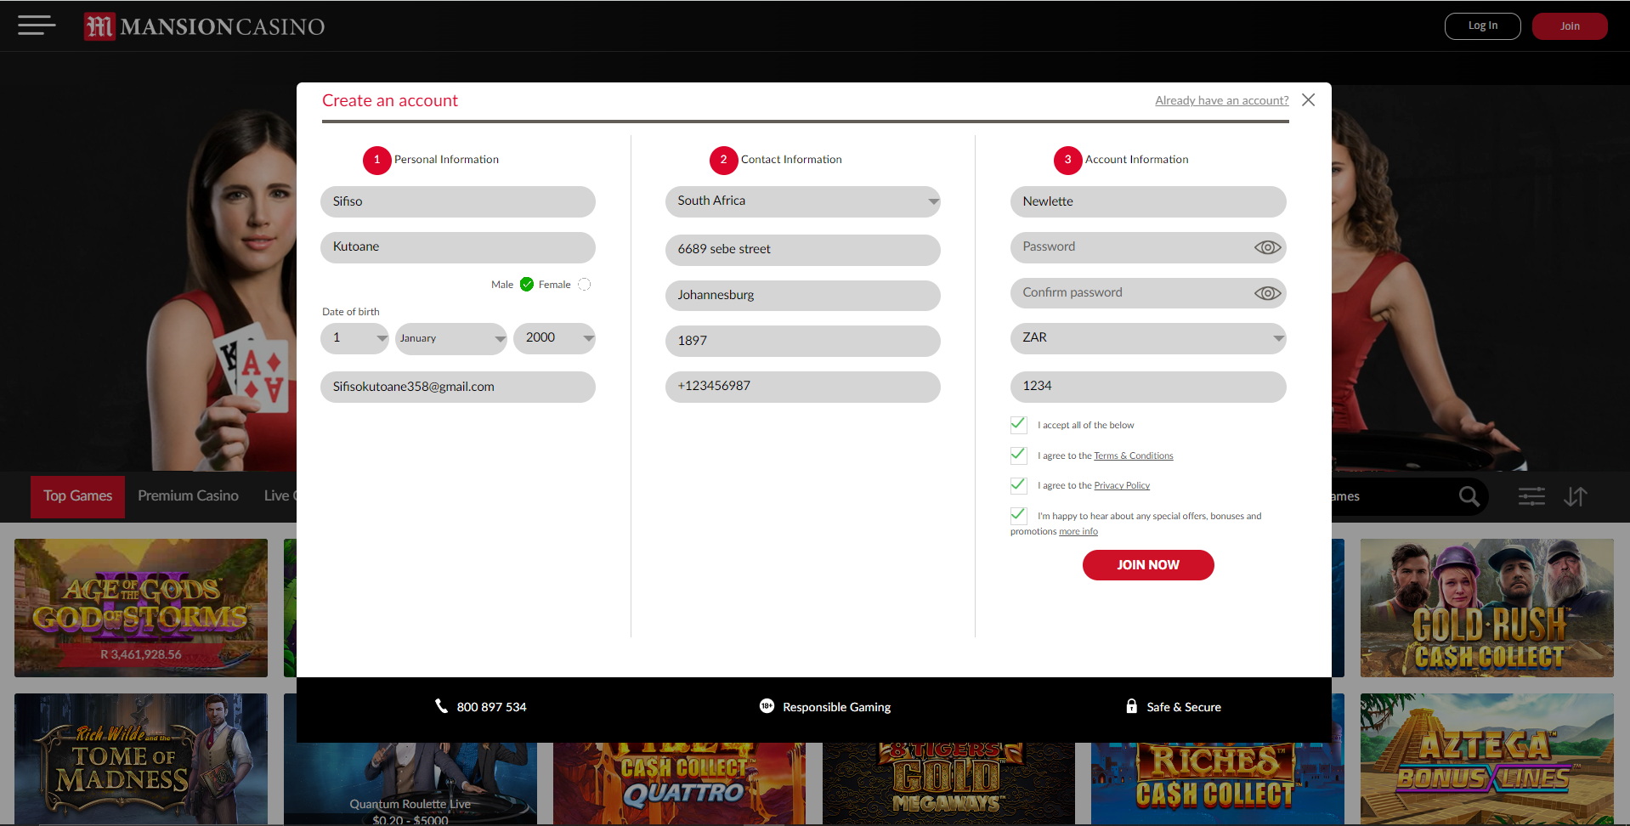Click the Safe & Secure padlock icon
The image size is (1630, 826).
(1131, 706)
